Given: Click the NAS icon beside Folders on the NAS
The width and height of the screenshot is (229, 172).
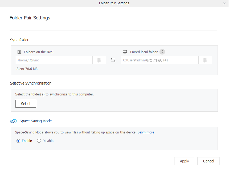Looking at the screenshot, I should (19, 52).
